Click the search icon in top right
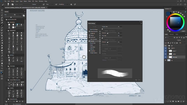This screenshot has height=105, width=187. tap(178, 5)
